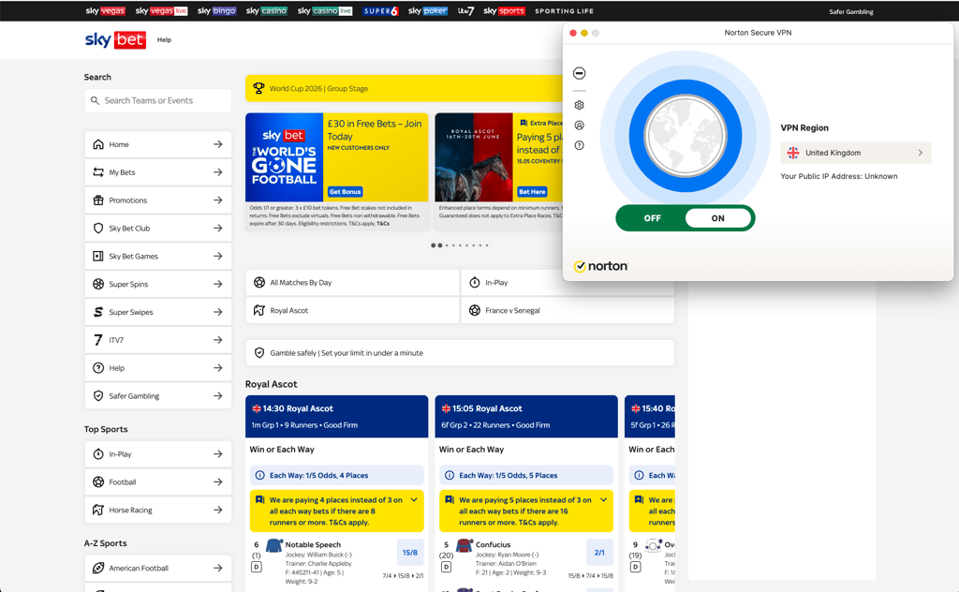Open the Royal Ascot quick link
Image resolution: width=959 pixels, height=592 pixels.
pyautogui.click(x=352, y=311)
